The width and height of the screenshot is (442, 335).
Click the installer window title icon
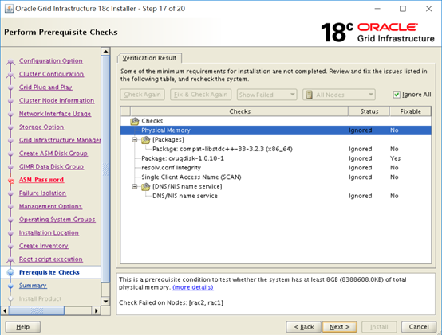click(x=9, y=9)
